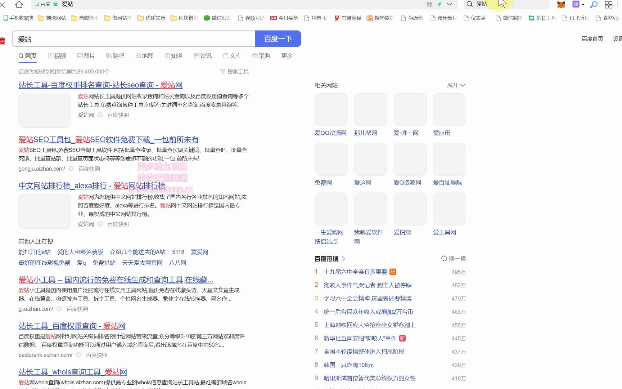
Task: Open 更多 search categories
Action: point(287,56)
